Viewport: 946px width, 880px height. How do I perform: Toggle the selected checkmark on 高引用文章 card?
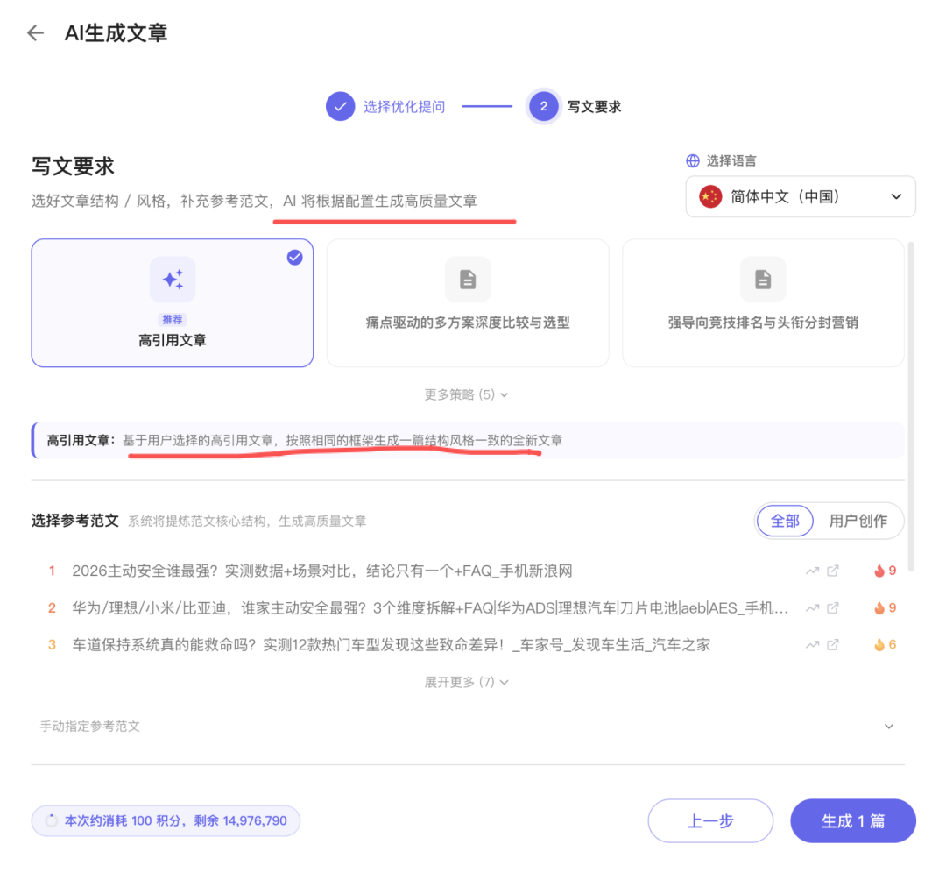coord(294,258)
